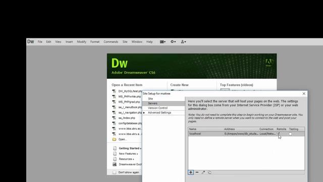Open the View menu
Screen dimensions: 323x182
click(58, 41)
